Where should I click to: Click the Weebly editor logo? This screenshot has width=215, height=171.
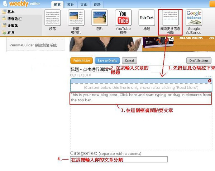click(21, 4)
